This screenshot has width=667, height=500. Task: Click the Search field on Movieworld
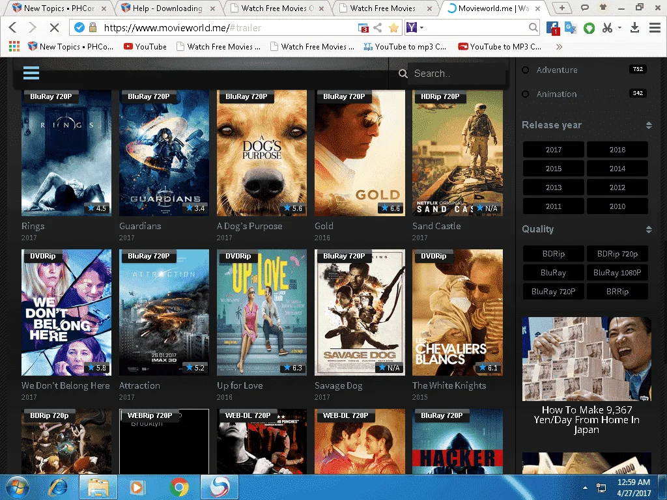457,74
